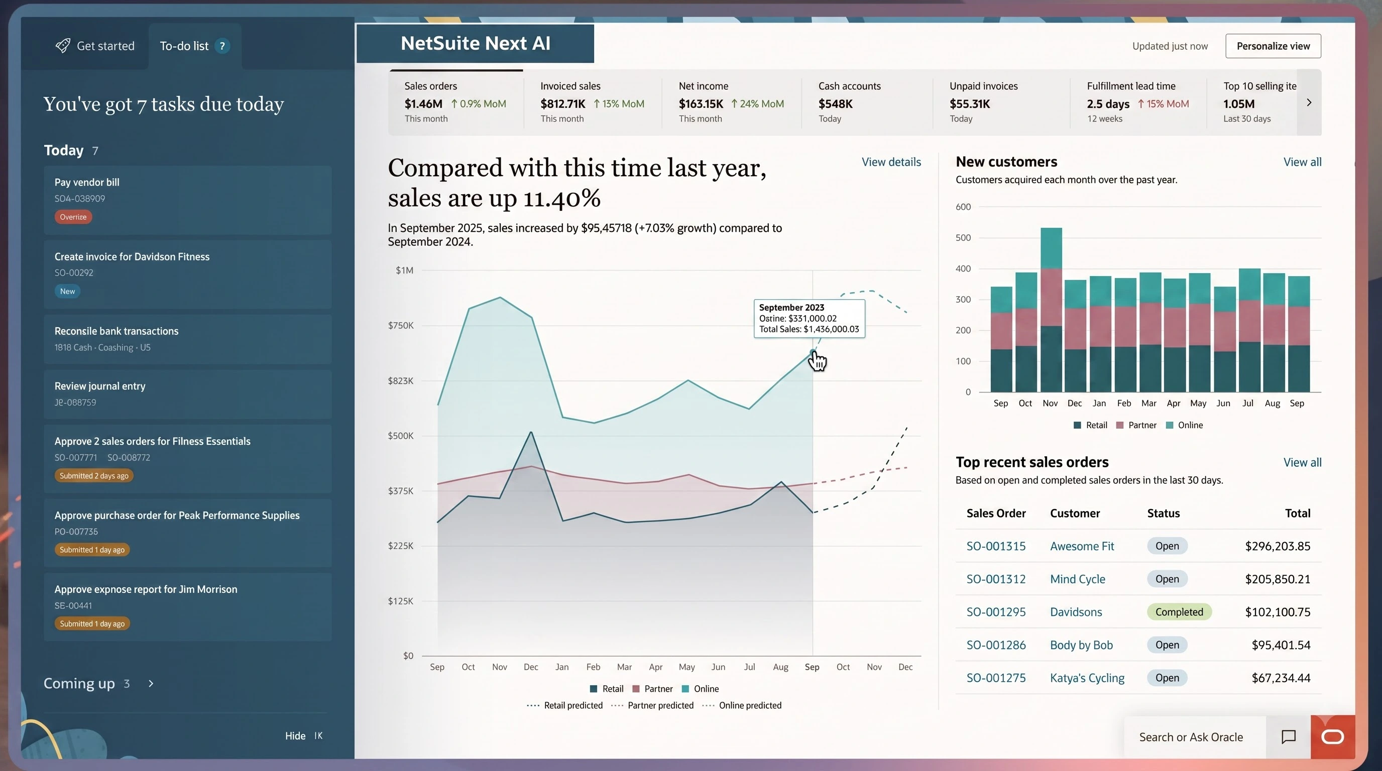This screenshot has width=1382, height=771.
Task: Click the Updated just now text
Action: [1170, 46]
